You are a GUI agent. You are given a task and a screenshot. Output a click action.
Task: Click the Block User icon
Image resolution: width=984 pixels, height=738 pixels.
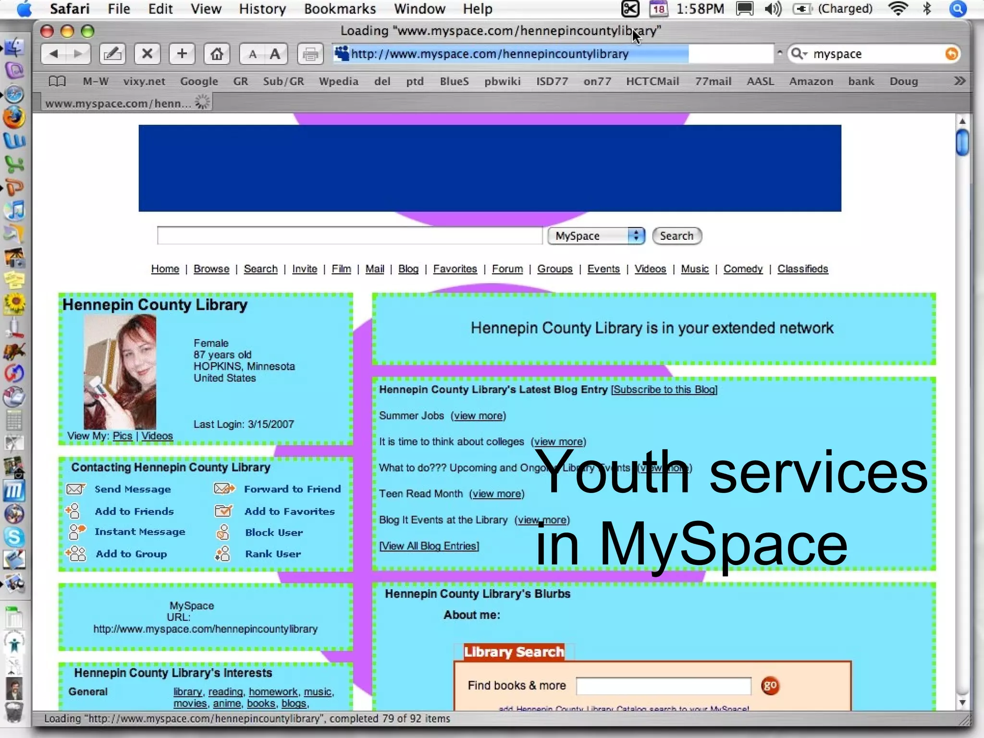(x=222, y=532)
